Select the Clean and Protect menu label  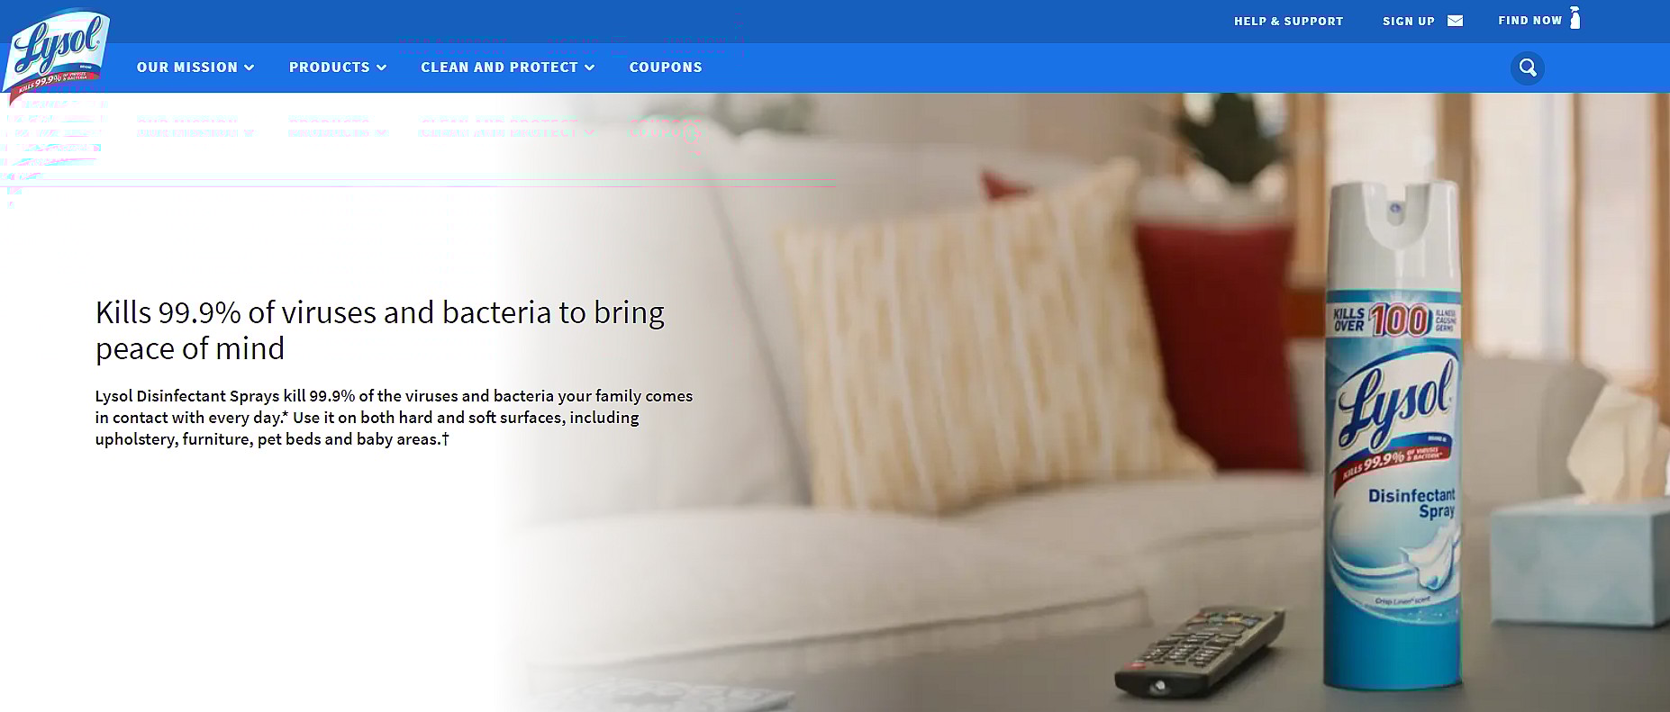[499, 68]
